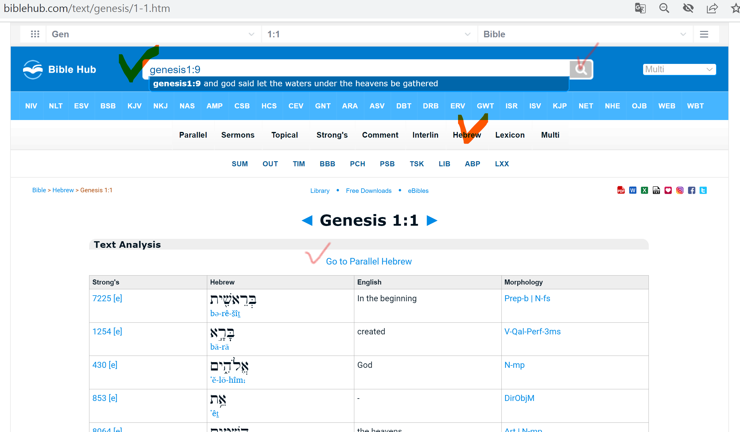Expand the Gen book dropdown
The image size is (740, 432).
tap(153, 34)
